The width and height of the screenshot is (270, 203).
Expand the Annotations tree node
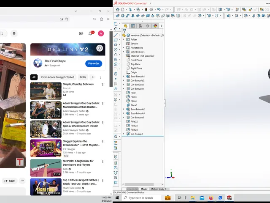point(124,48)
